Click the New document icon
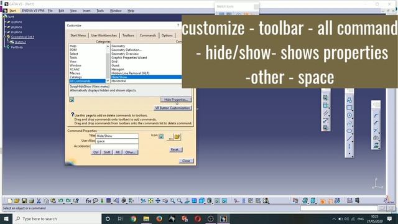Screen dimensions: 398x224 (10, 201)
